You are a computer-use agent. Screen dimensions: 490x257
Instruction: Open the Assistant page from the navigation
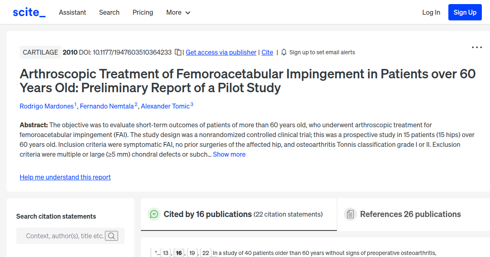[x=72, y=13]
